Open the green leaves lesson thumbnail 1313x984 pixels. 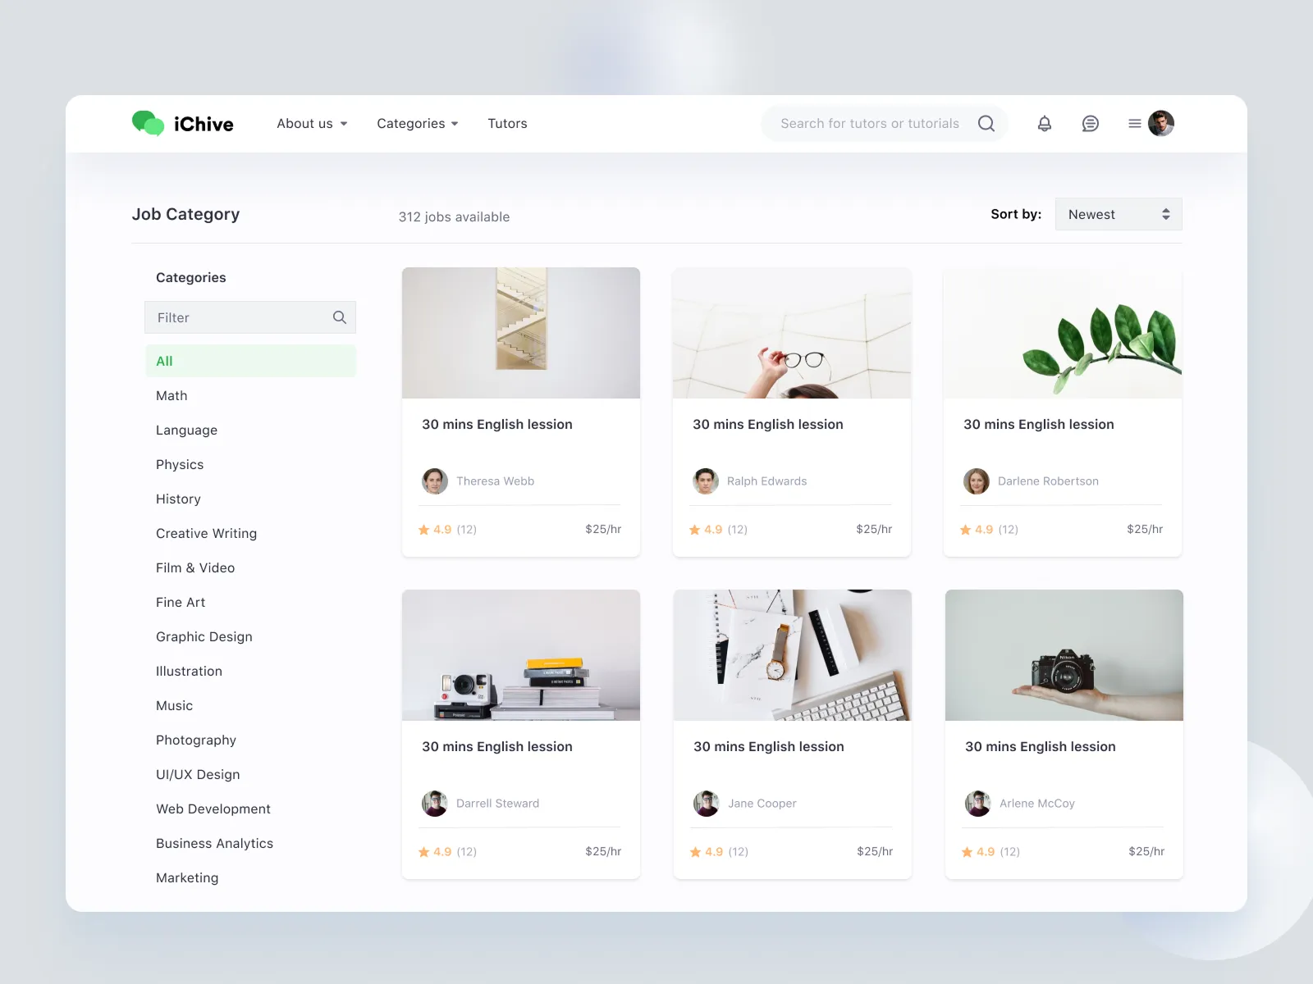tap(1063, 333)
